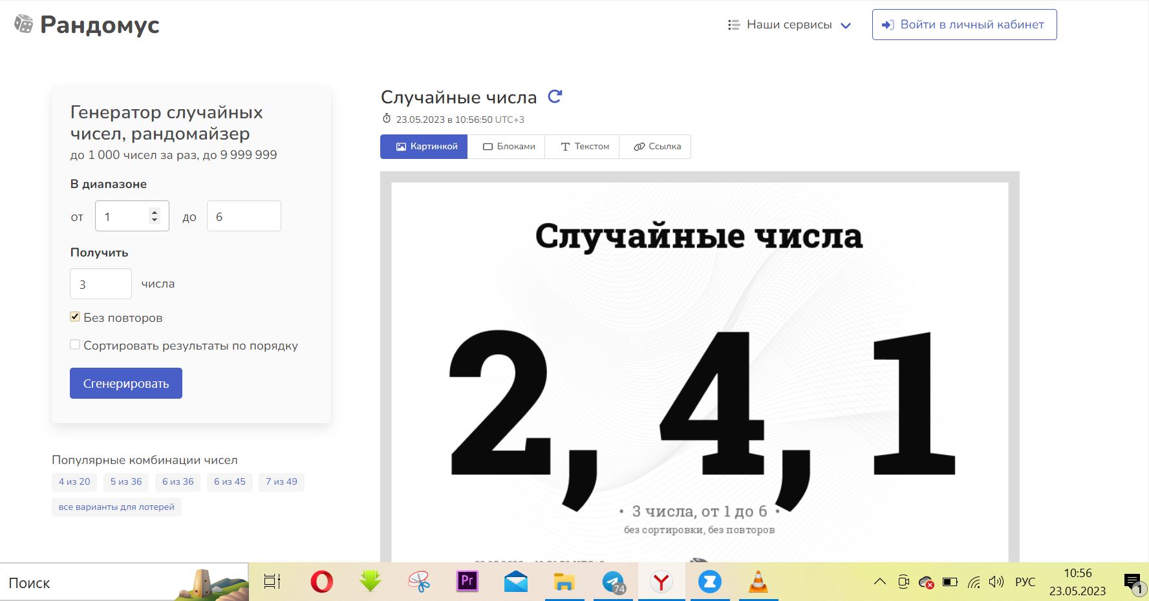This screenshot has height=601, width=1149.
Task: Choose the 6 из 45 combination link
Action: [230, 482]
